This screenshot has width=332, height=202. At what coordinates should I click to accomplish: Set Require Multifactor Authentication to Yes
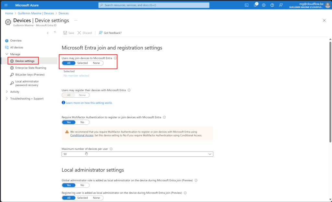pos(69,122)
